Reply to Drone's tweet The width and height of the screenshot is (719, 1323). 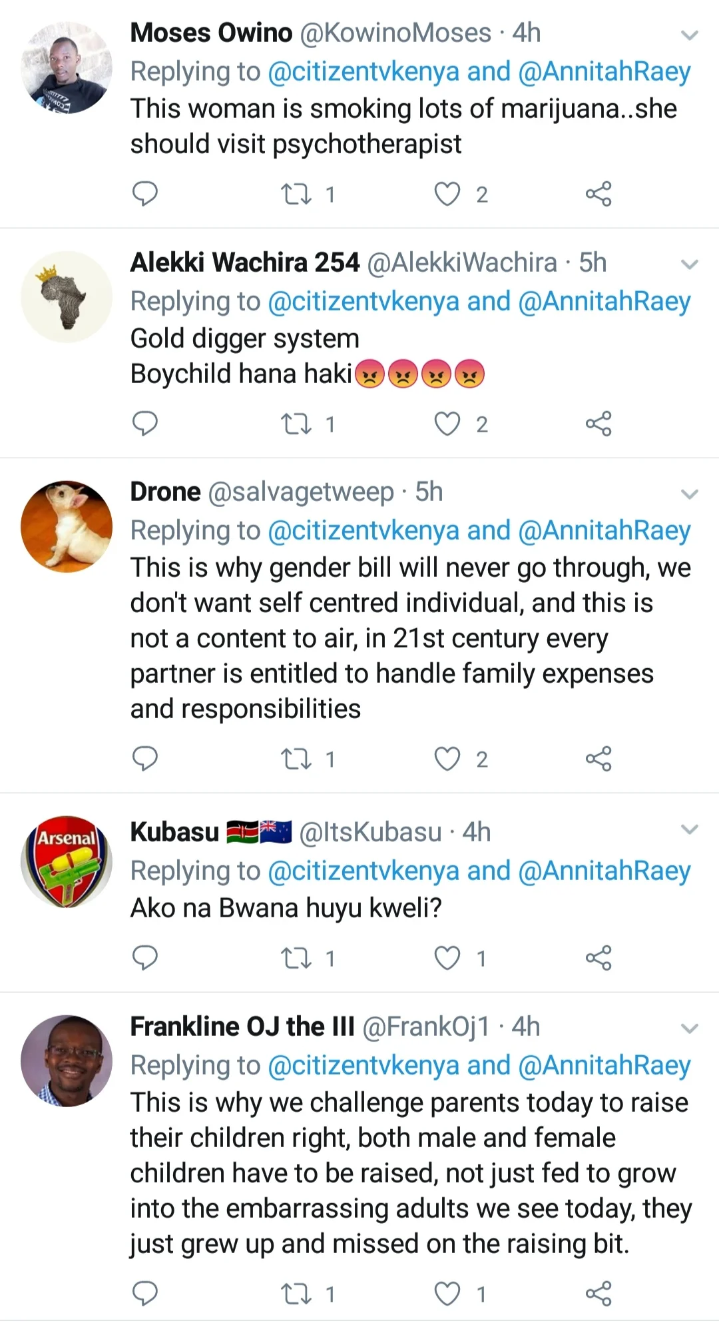pyautogui.click(x=145, y=759)
